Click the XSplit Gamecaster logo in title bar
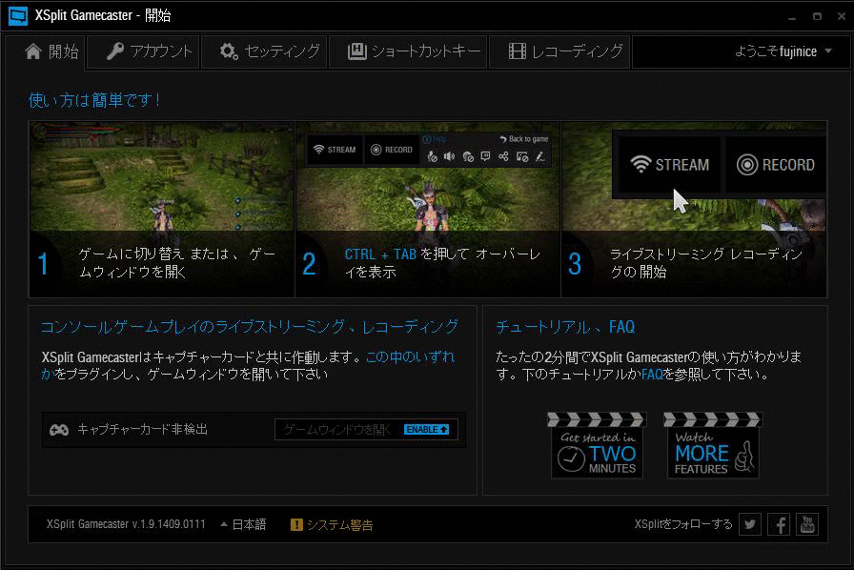 (18, 16)
